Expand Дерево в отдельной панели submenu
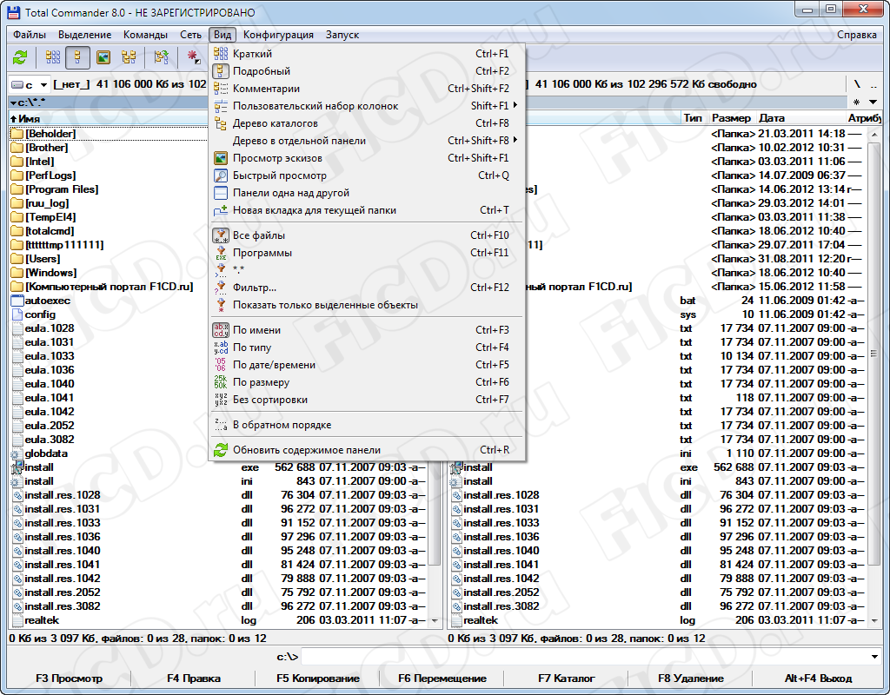 pos(367,141)
